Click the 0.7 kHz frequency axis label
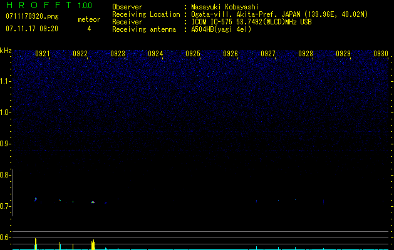This screenshot has height=250, width=394. (5, 207)
